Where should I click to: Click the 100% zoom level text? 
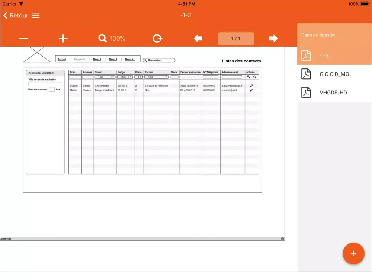tap(118, 38)
